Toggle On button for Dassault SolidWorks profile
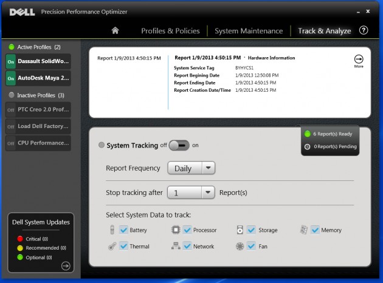 11,61
